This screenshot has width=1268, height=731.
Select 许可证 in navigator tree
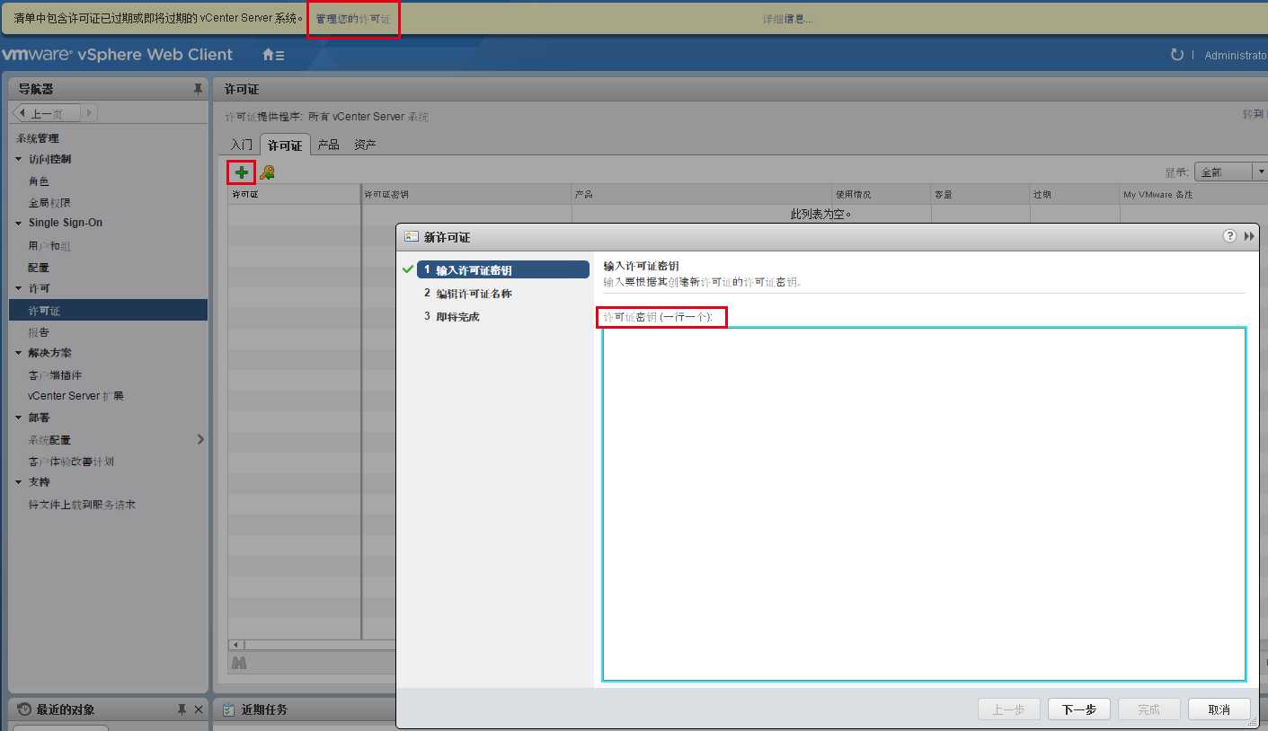[108, 311]
